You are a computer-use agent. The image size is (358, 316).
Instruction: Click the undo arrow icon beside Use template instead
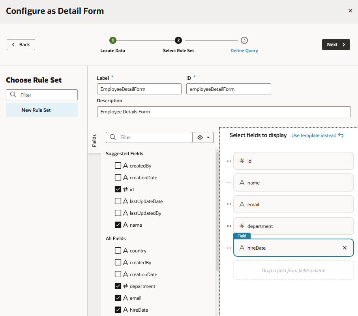point(341,135)
